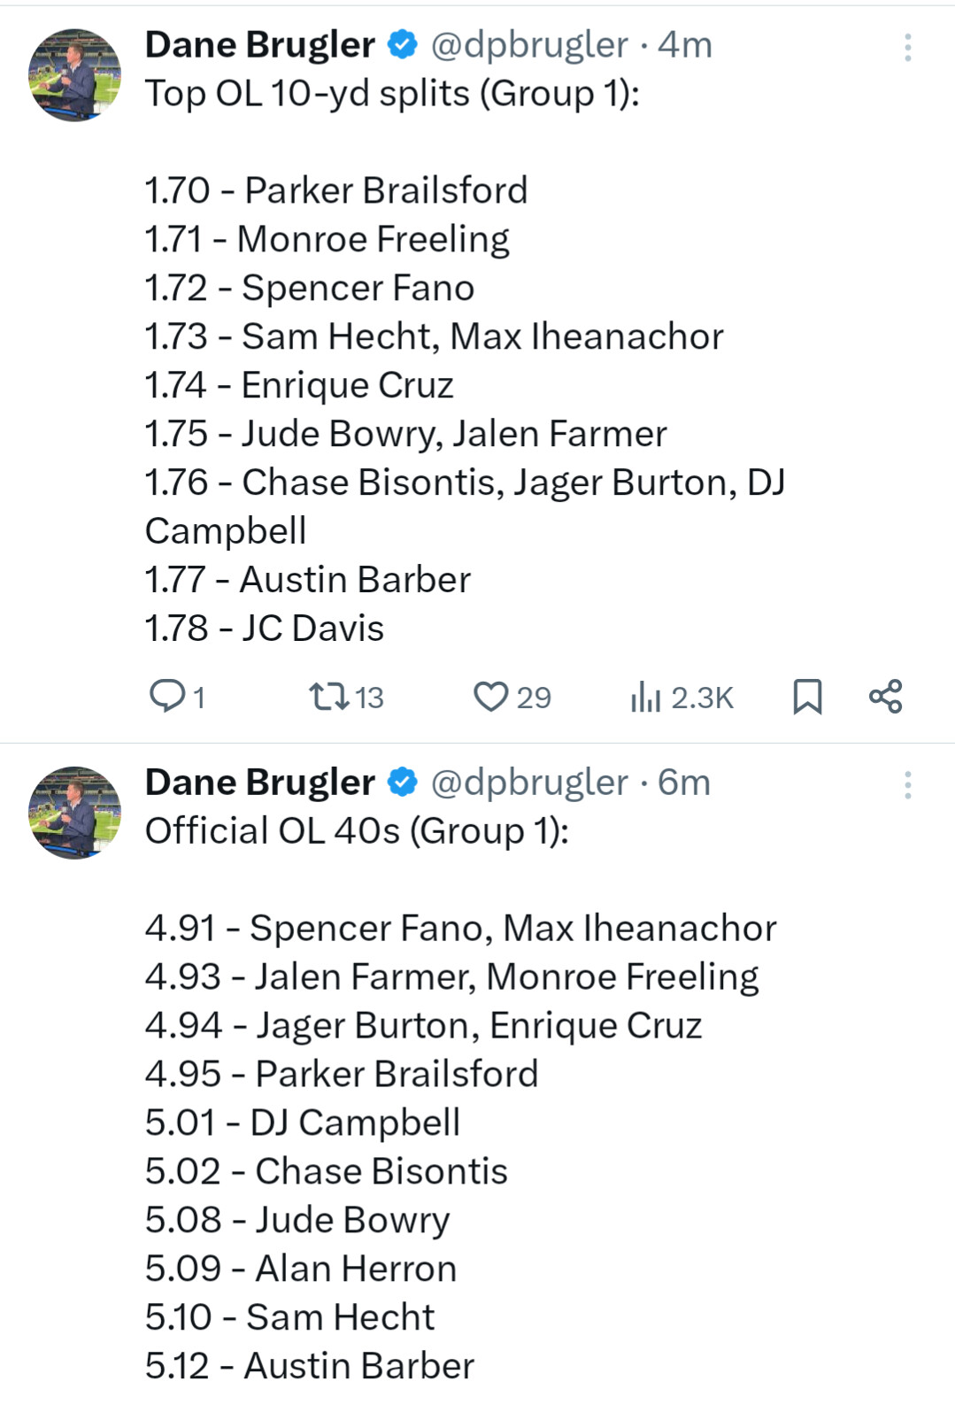Open Dane Brugler's name on the 6m tweet
The width and height of the screenshot is (955, 1412).
[259, 783]
